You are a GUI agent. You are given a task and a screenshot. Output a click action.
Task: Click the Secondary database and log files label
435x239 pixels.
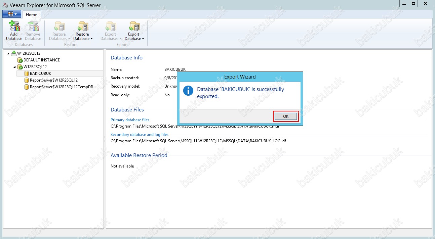pyautogui.click(x=140, y=135)
